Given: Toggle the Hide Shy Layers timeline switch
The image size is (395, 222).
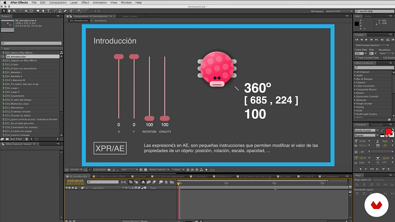Looking at the screenshot, I should click(143, 182).
